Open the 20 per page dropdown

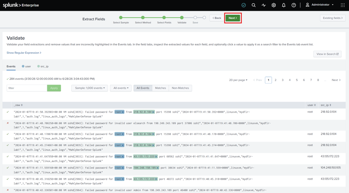tap(238, 80)
